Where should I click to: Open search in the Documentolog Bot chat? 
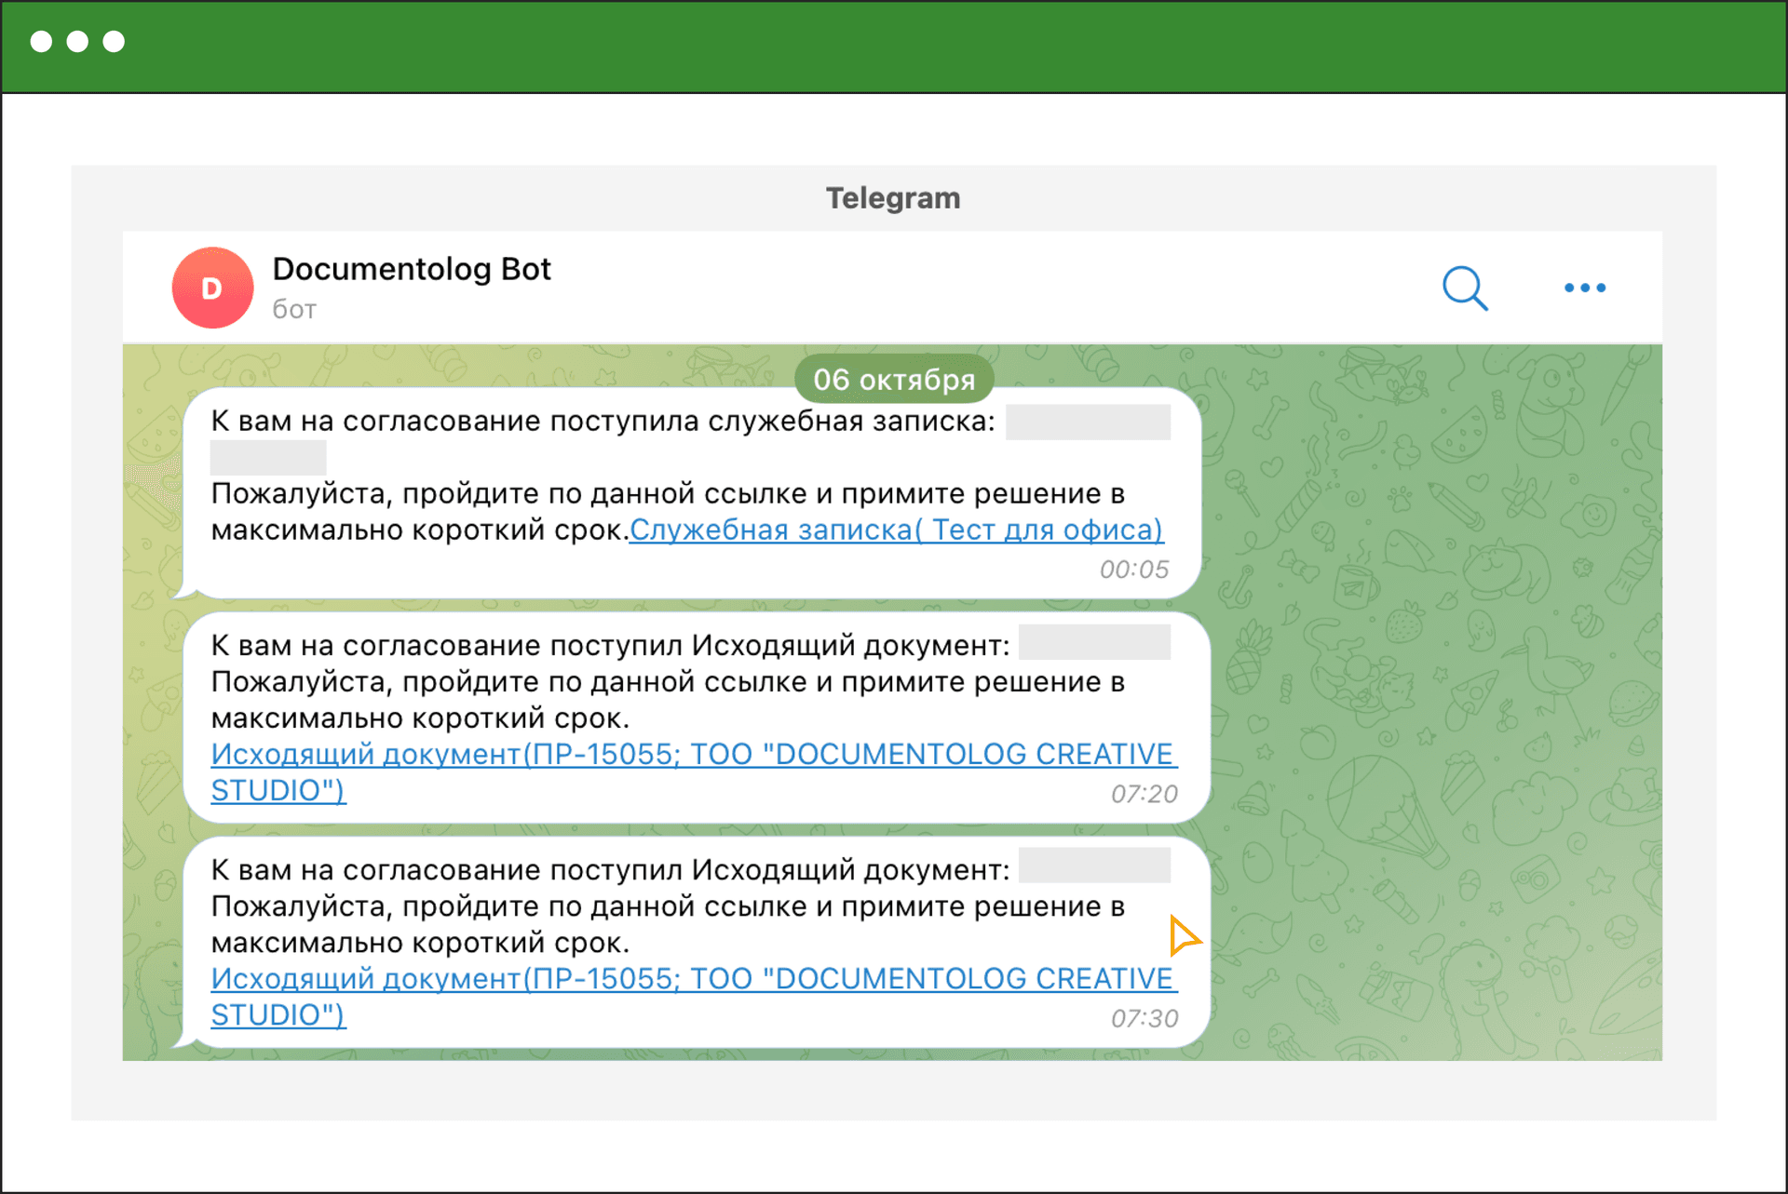(1464, 288)
